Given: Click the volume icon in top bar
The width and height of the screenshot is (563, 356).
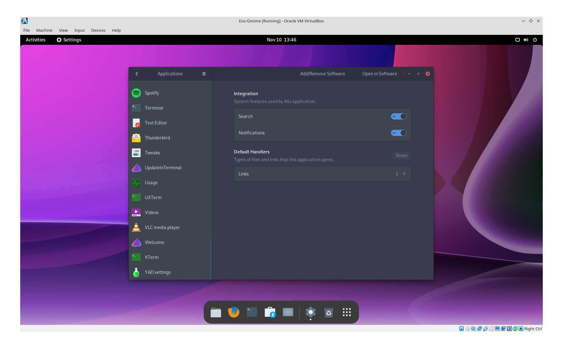Looking at the screenshot, I should (526, 40).
